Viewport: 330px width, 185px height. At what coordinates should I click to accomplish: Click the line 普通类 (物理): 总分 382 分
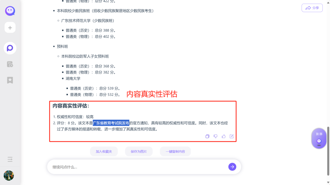(90, 72)
